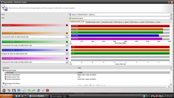Click the line graph options icon

[x=24, y=90]
